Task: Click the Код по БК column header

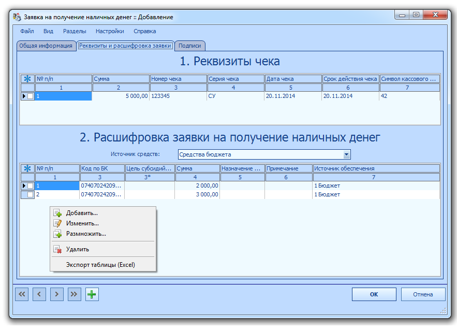Action: [x=102, y=168]
